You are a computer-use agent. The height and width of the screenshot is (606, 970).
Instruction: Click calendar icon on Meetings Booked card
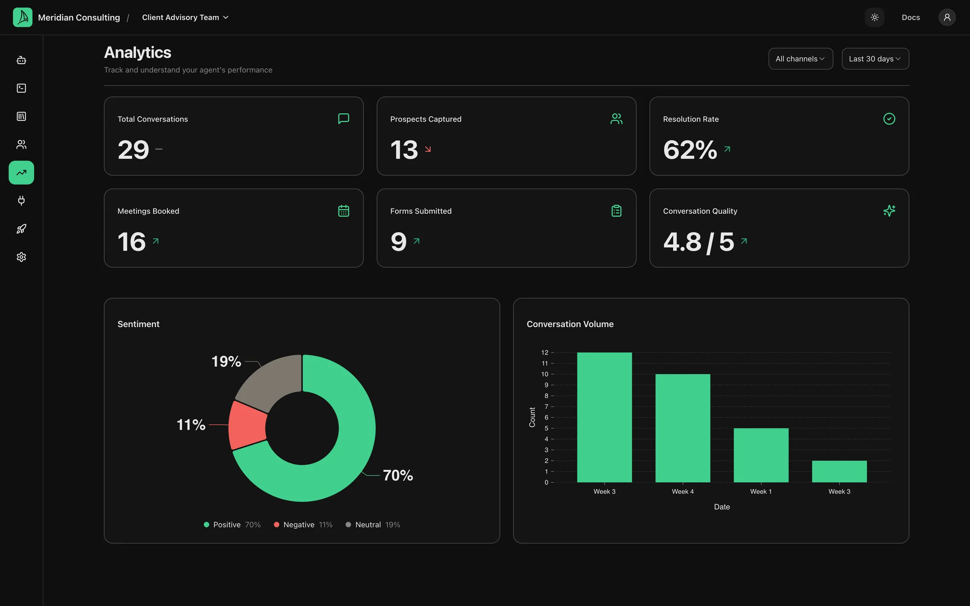[x=344, y=211]
